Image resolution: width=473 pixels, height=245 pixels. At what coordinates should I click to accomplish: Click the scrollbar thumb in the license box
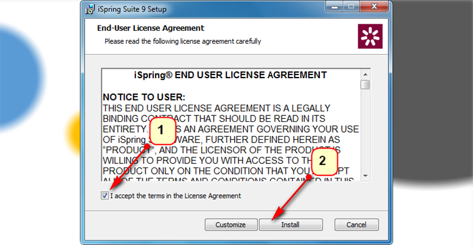[365, 85]
